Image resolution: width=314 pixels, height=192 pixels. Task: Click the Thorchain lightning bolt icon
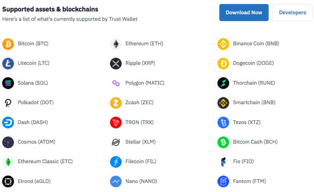[223, 83]
